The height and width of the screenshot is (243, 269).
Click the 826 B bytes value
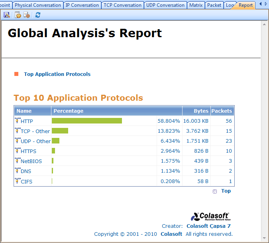tap(201, 151)
